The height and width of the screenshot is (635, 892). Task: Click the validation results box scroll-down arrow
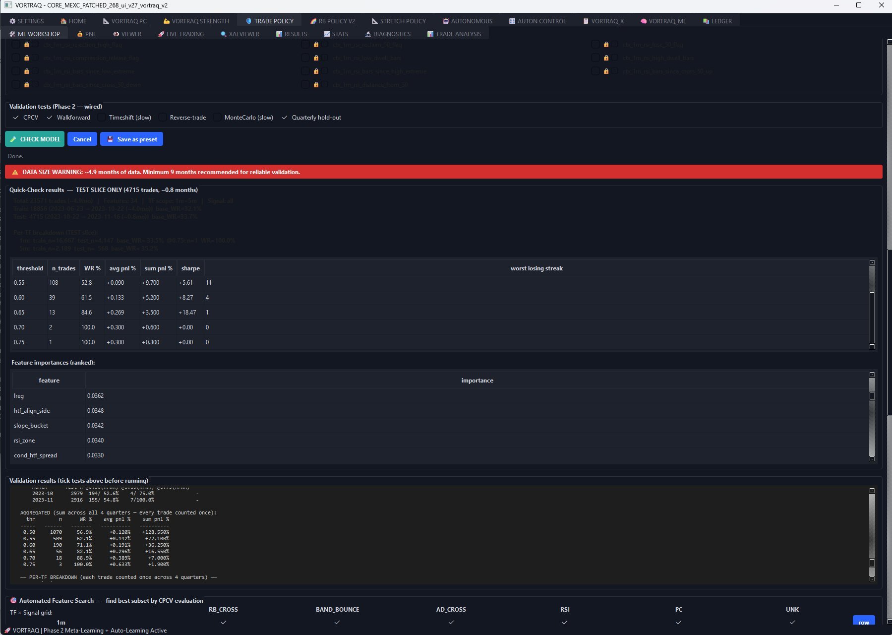coord(872,579)
